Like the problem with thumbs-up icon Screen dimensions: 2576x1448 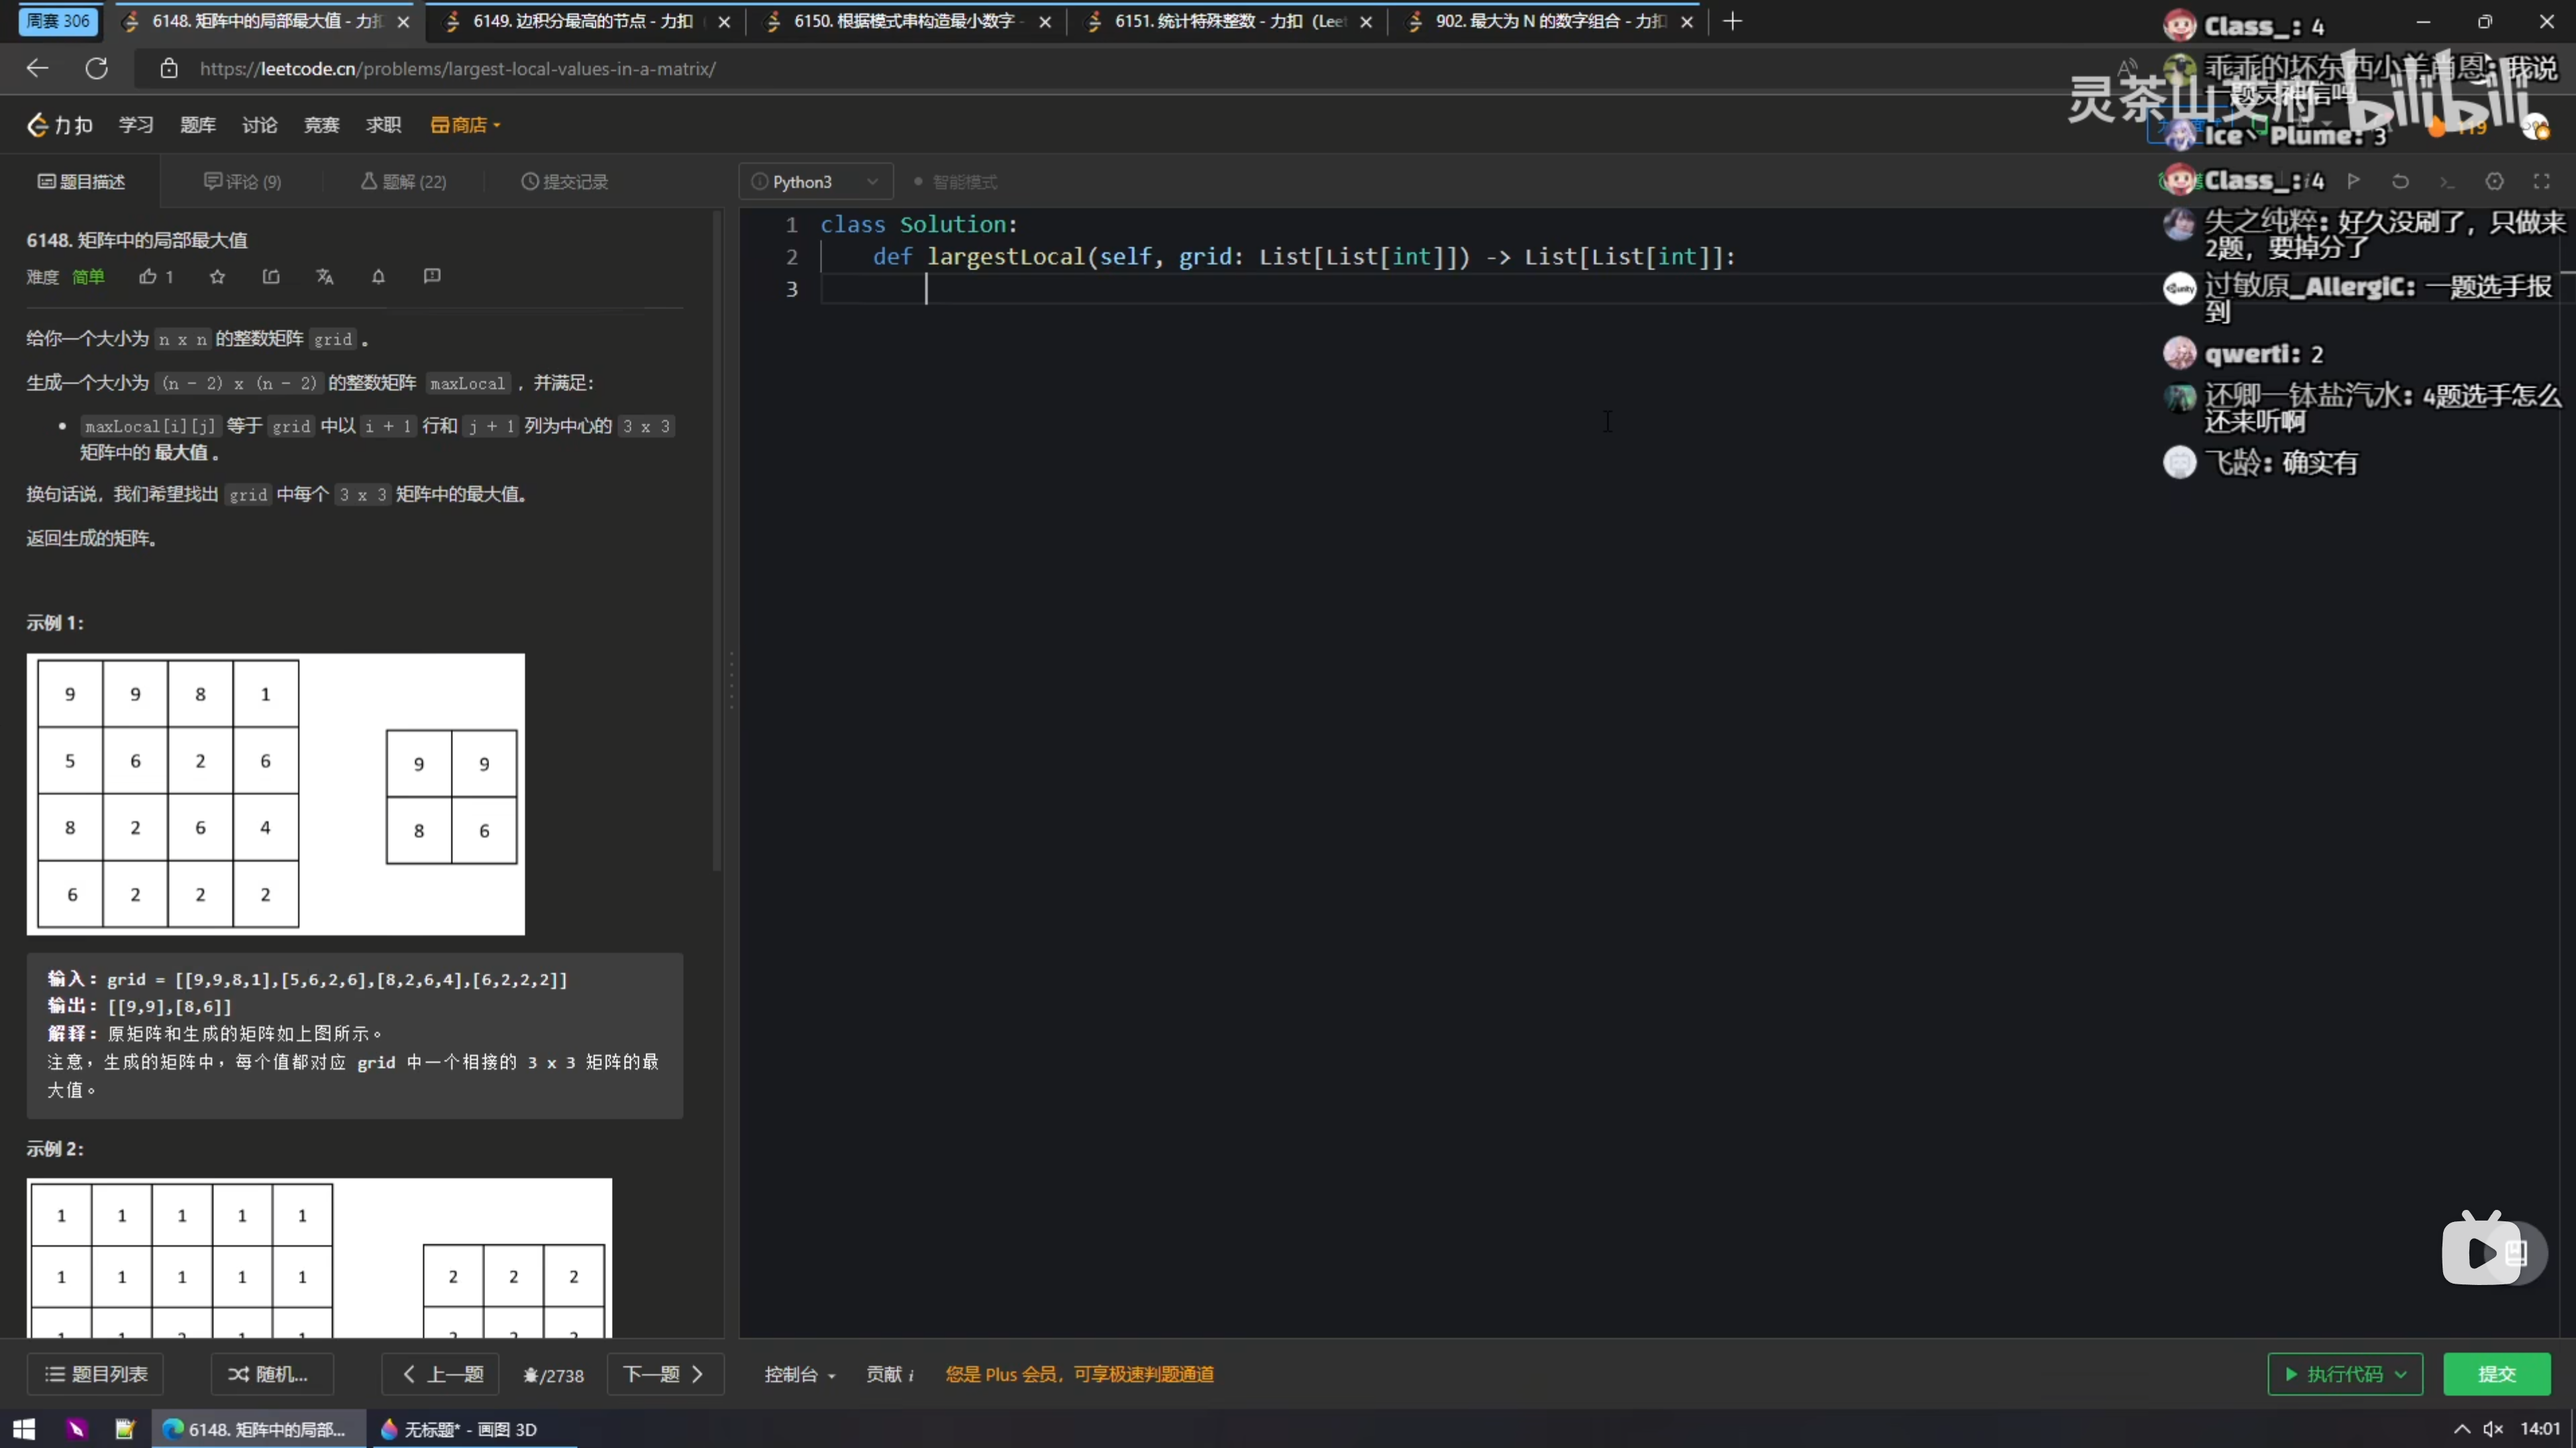[x=148, y=277]
